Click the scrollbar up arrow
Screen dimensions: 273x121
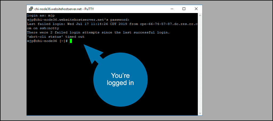point(200,15)
